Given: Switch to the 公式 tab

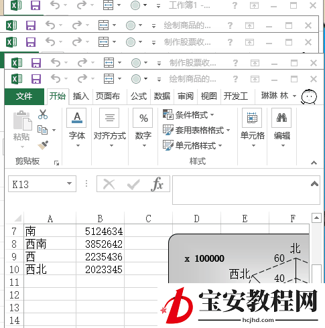Looking at the screenshot, I should point(139,96).
